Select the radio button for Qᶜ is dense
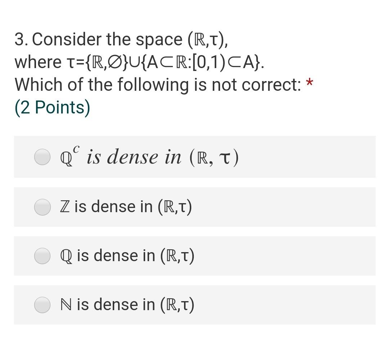 point(42,157)
